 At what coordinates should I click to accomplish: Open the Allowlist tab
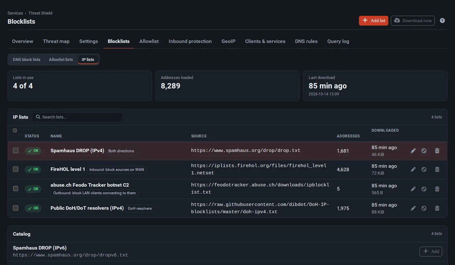(149, 41)
